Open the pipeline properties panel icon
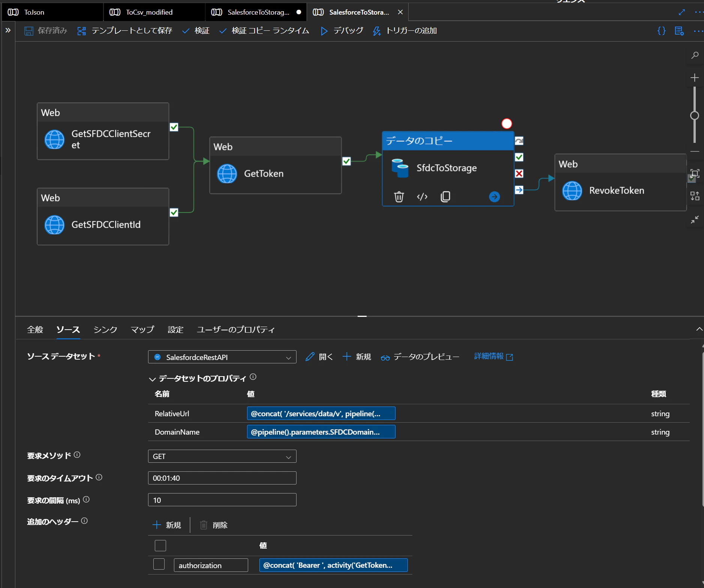This screenshot has height=588, width=704. pyautogui.click(x=679, y=31)
